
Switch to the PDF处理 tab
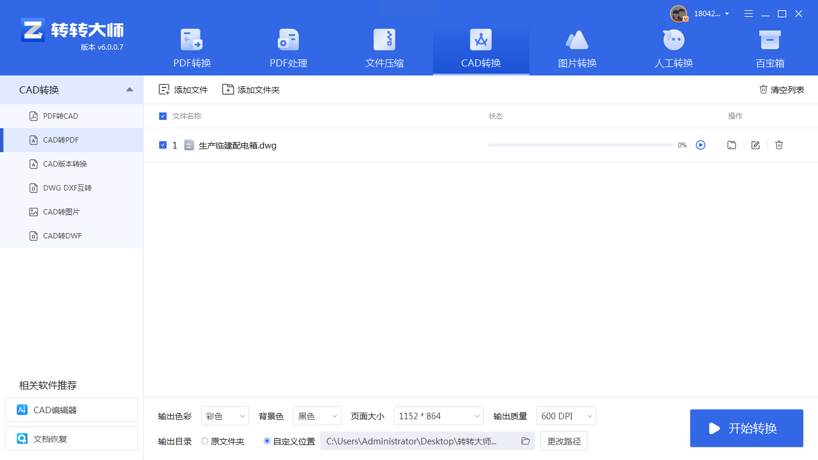(x=289, y=49)
